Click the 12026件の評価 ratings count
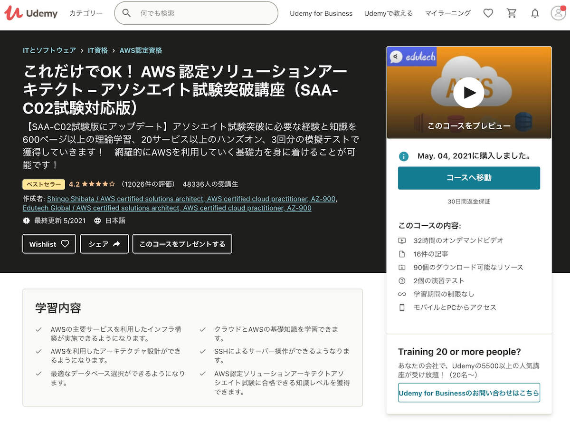 pos(148,184)
